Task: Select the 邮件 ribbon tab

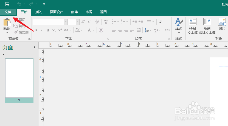Action: tap(74, 12)
